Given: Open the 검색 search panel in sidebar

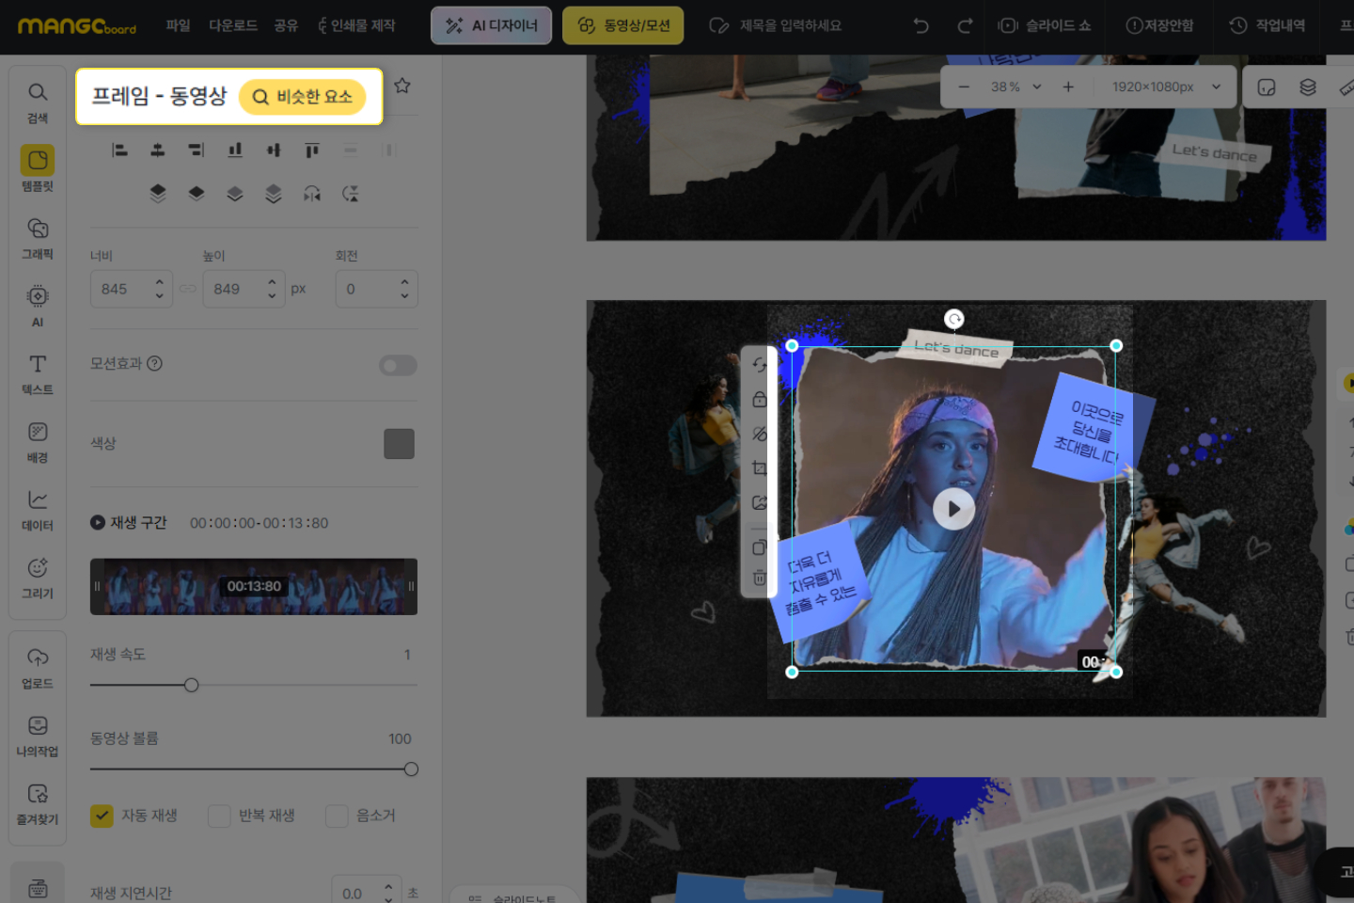Looking at the screenshot, I should pyautogui.click(x=38, y=102).
